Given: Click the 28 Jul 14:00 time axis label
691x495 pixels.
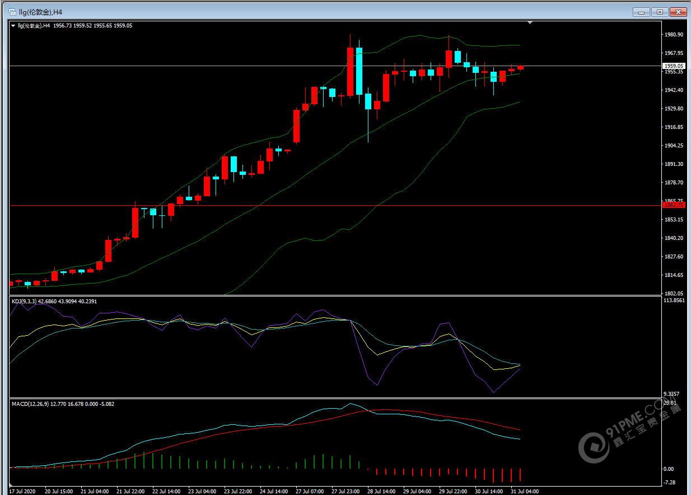Looking at the screenshot, I should point(381,492).
